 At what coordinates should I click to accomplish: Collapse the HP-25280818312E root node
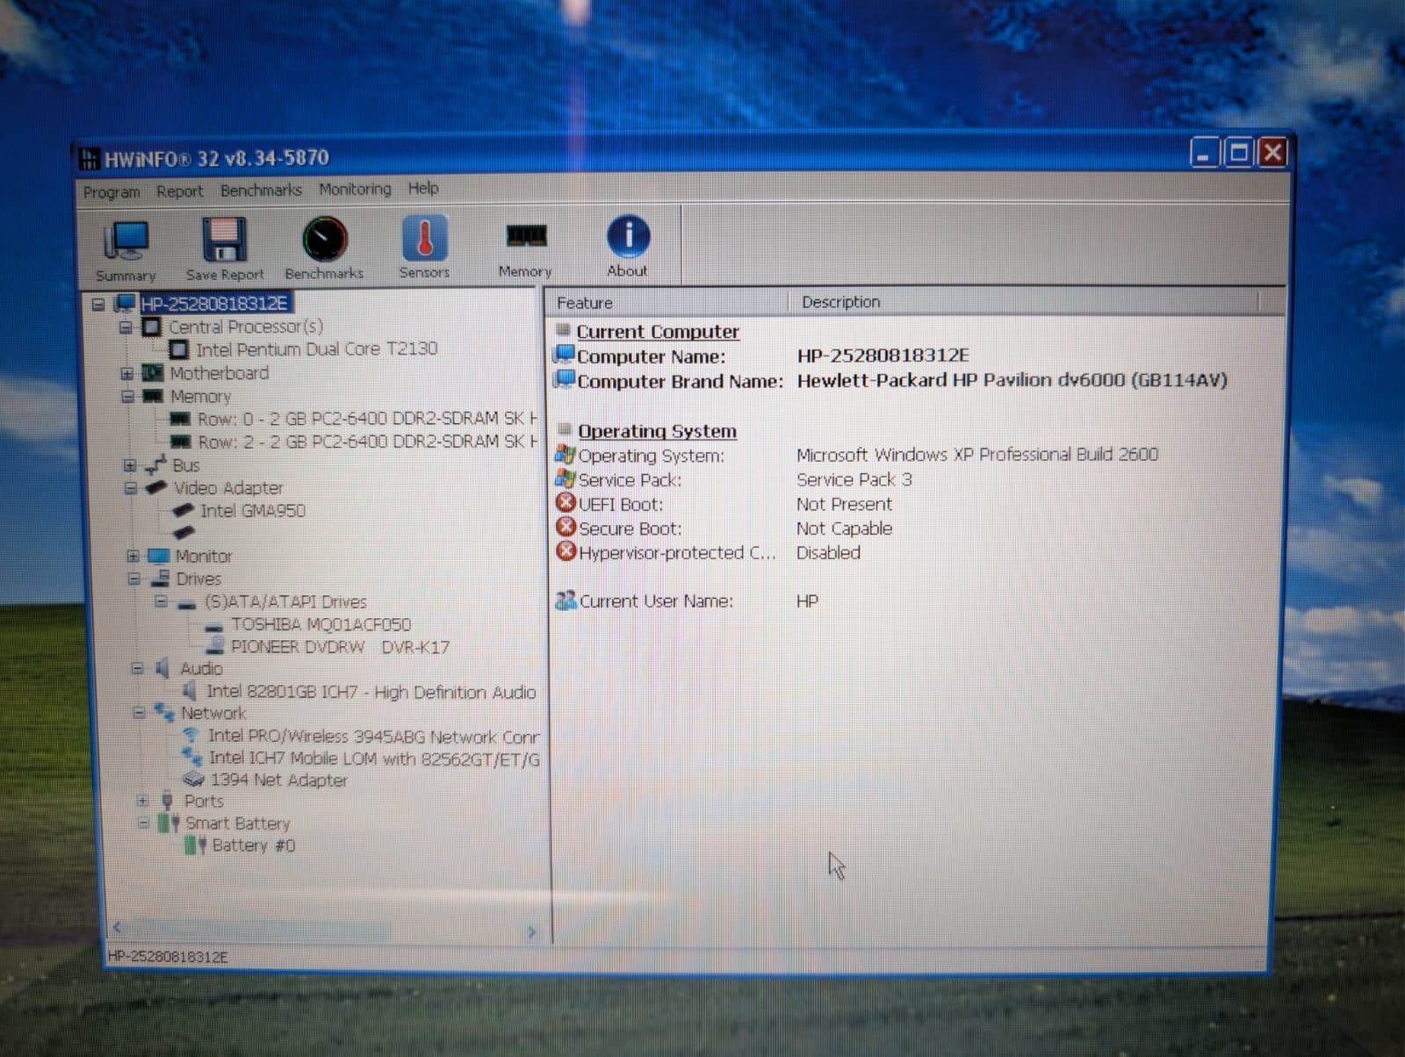point(98,305)
